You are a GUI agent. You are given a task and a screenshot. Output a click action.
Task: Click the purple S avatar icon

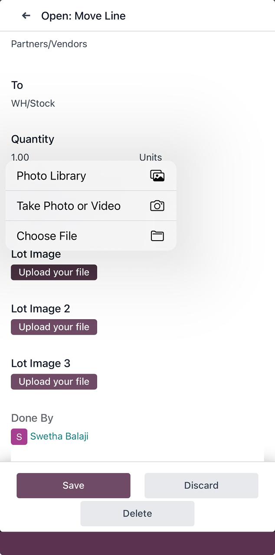19,437
